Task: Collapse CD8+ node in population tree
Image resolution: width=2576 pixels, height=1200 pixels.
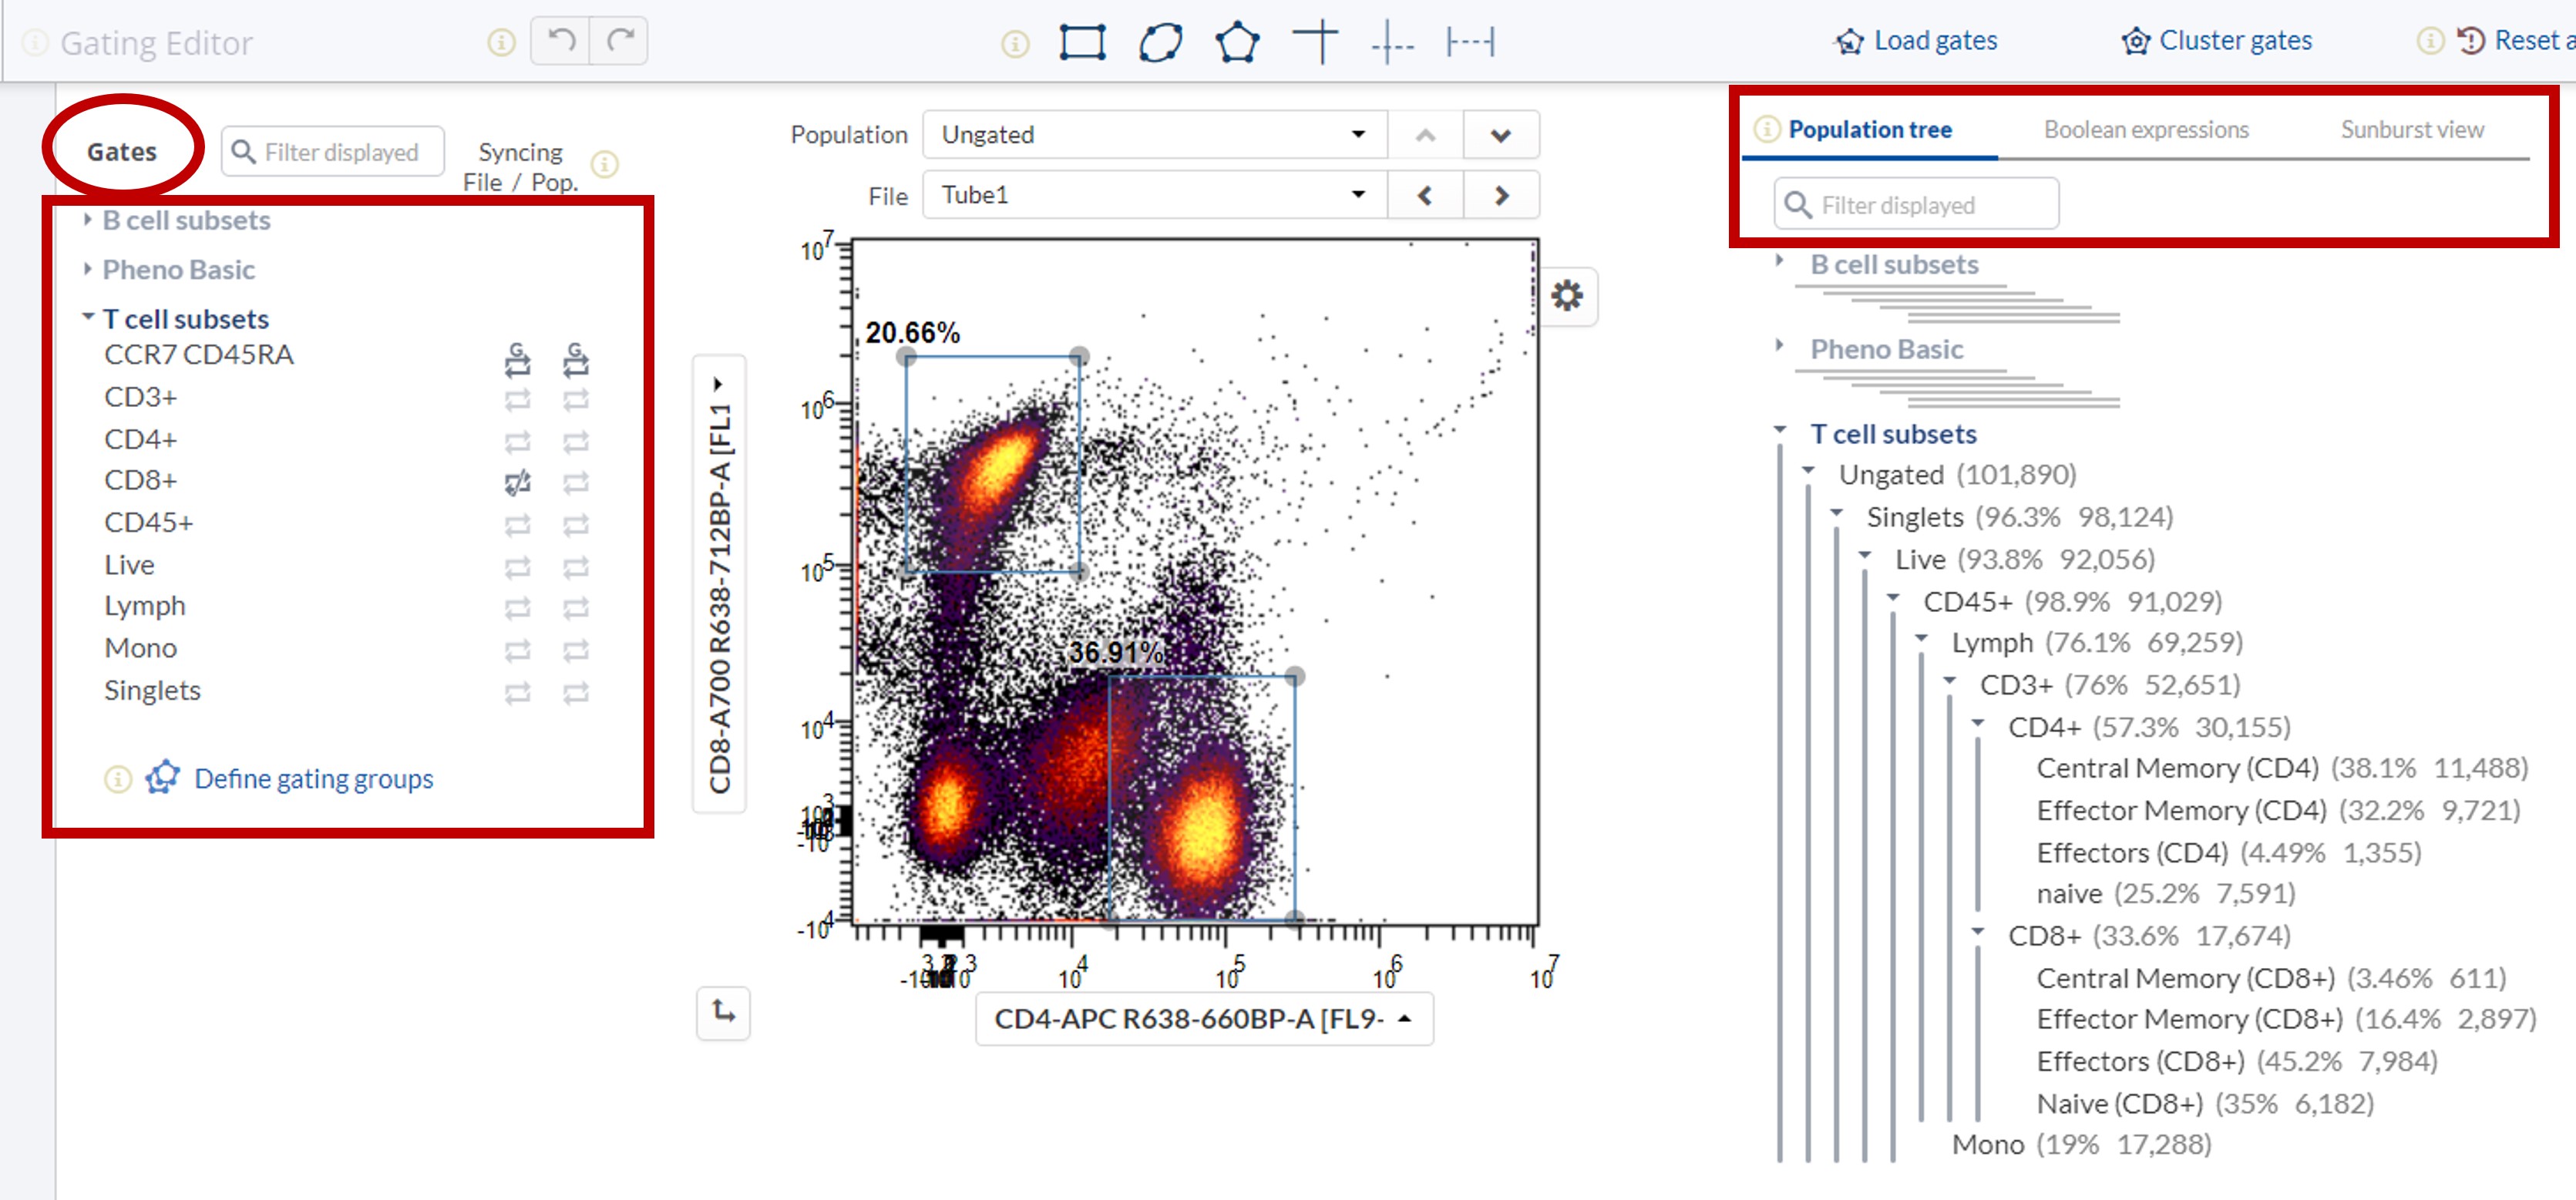Action: pyautogui.click(x=1977, y=932)
